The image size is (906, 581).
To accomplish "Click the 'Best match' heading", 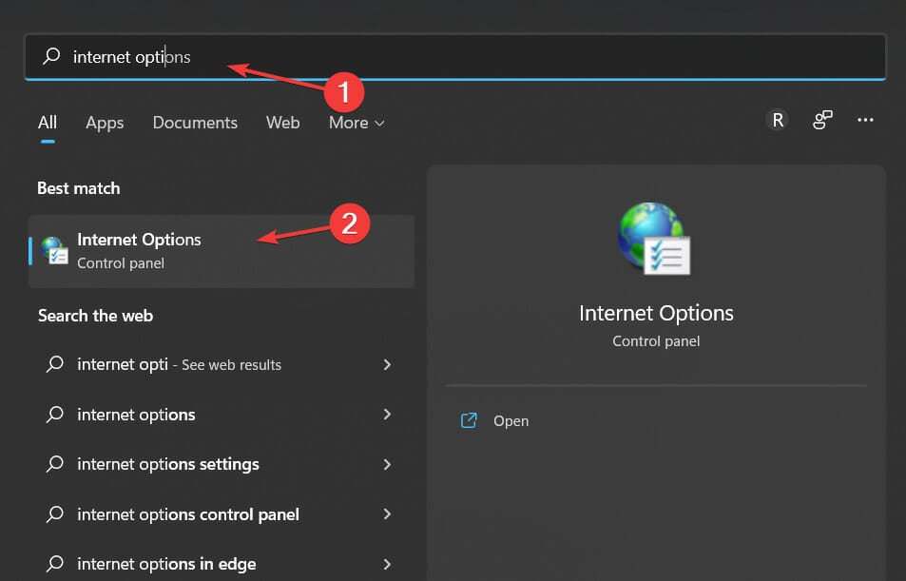I will pyautogui.click(x=79, y=188).
